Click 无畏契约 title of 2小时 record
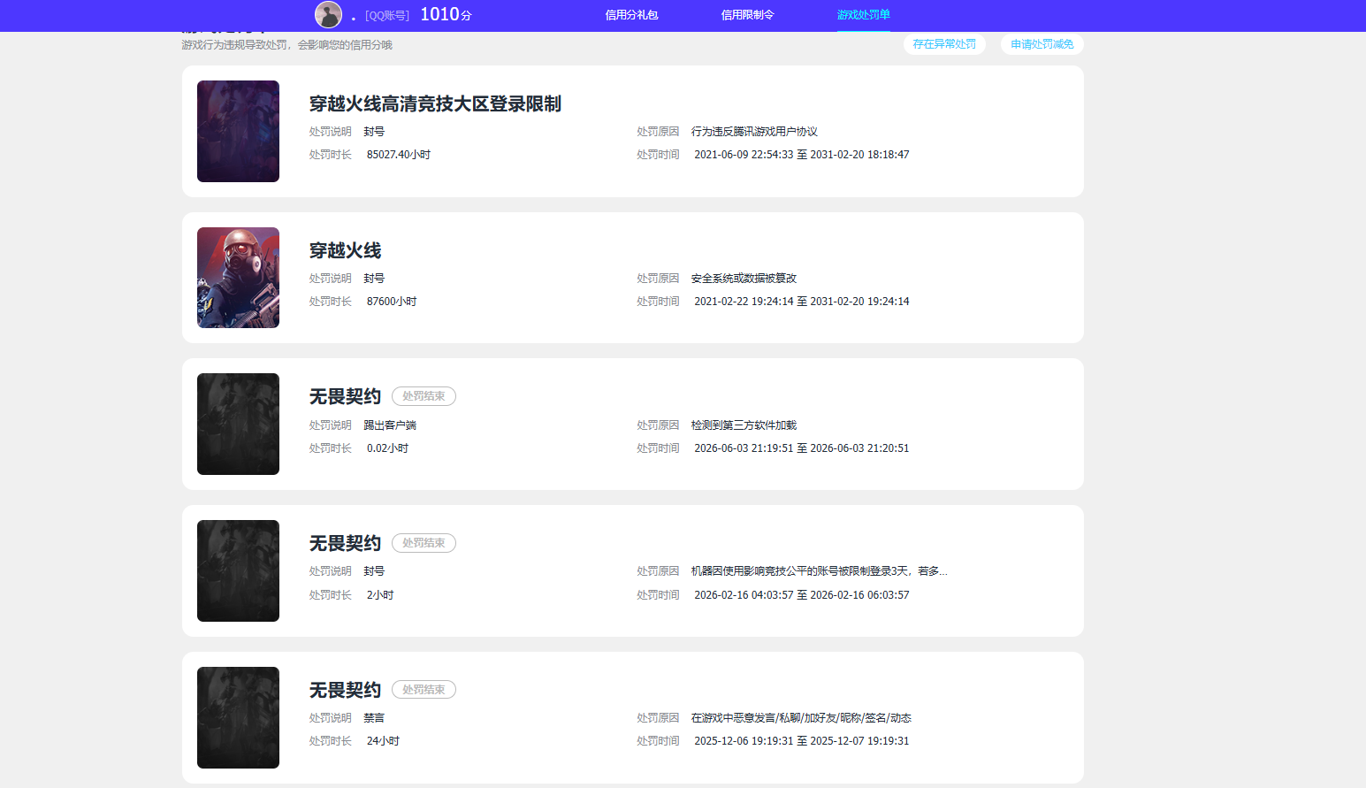The height and width of the screenshot is (788, 1366). pyautogui.click(x=345, y=543)
